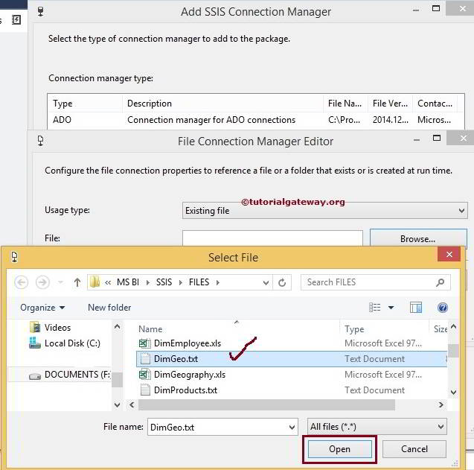
Task: Click the New folder button
Action: click(109, 308)
